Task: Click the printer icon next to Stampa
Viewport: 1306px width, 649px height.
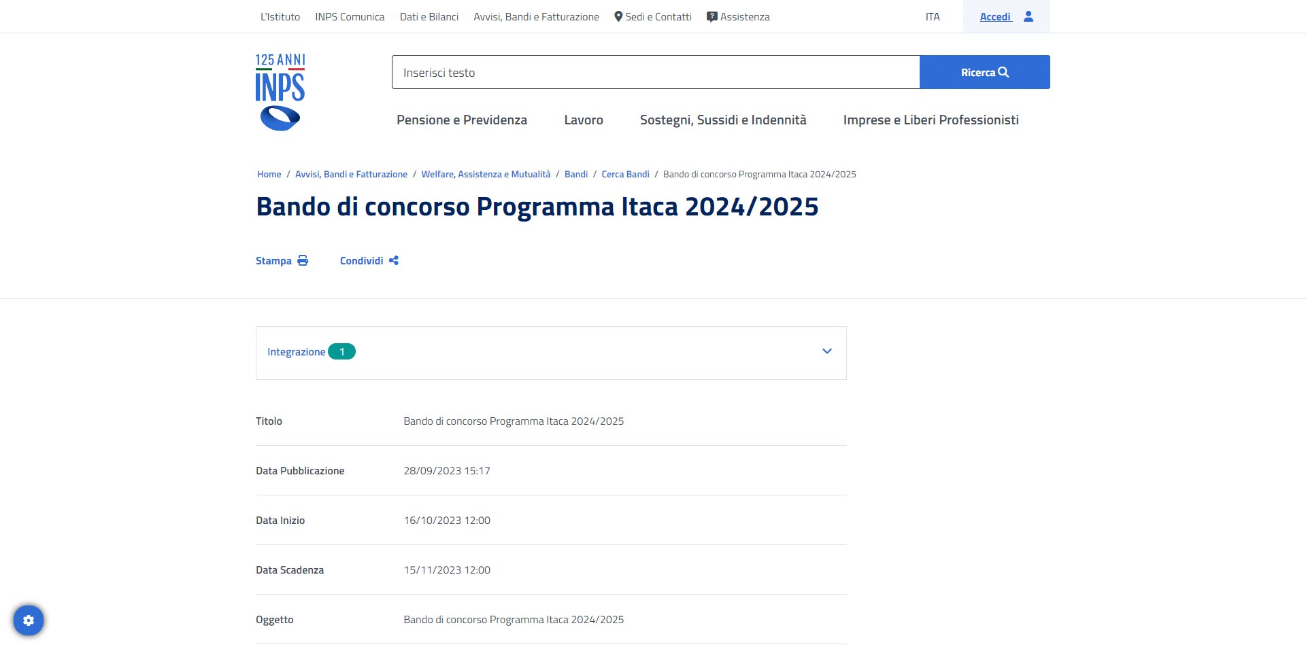Action: pos(303,260)
